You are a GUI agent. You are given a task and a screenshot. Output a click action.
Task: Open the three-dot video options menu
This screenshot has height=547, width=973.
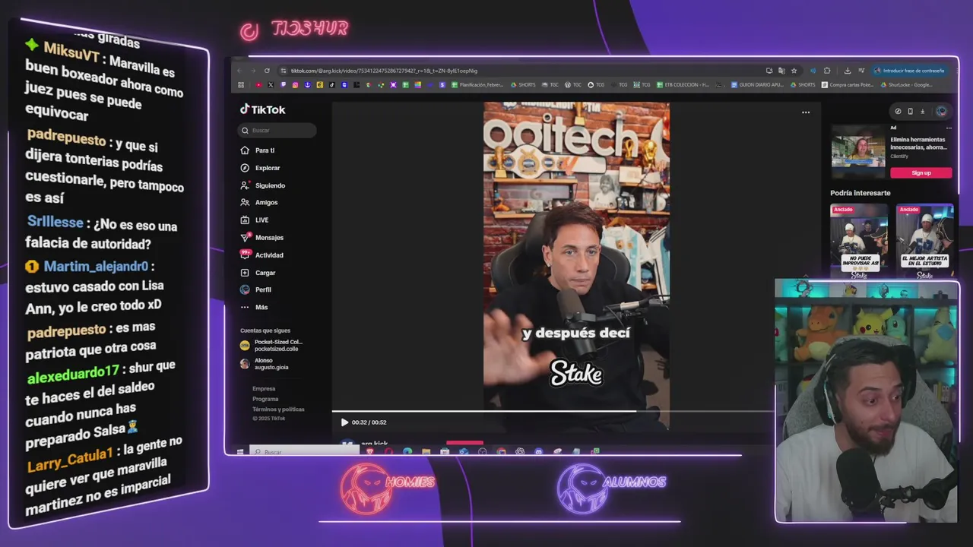pyautogui.click(x=806, y=112)
